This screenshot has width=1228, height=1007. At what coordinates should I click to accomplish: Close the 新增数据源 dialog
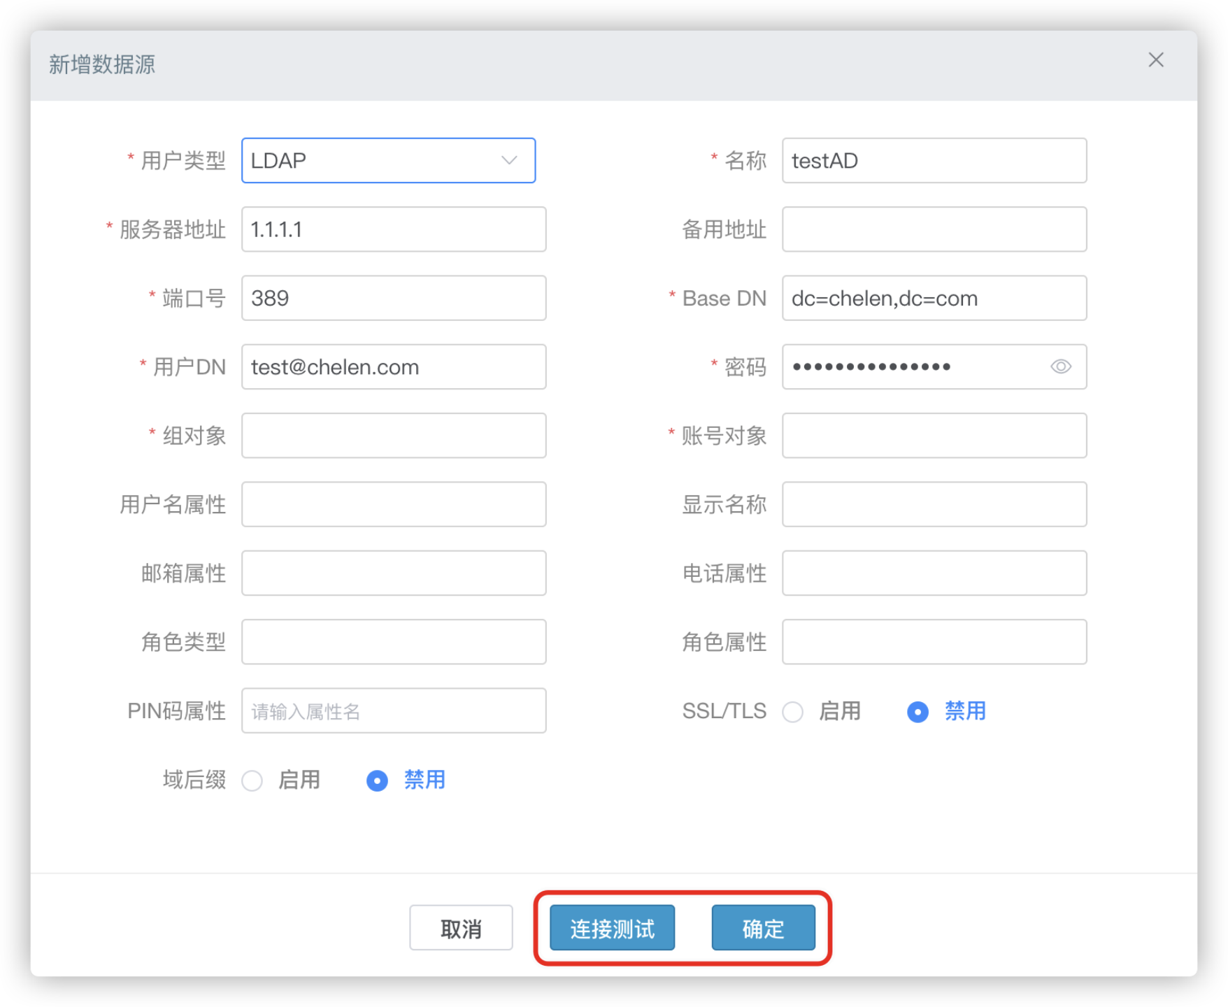[x=1155, y=60]
